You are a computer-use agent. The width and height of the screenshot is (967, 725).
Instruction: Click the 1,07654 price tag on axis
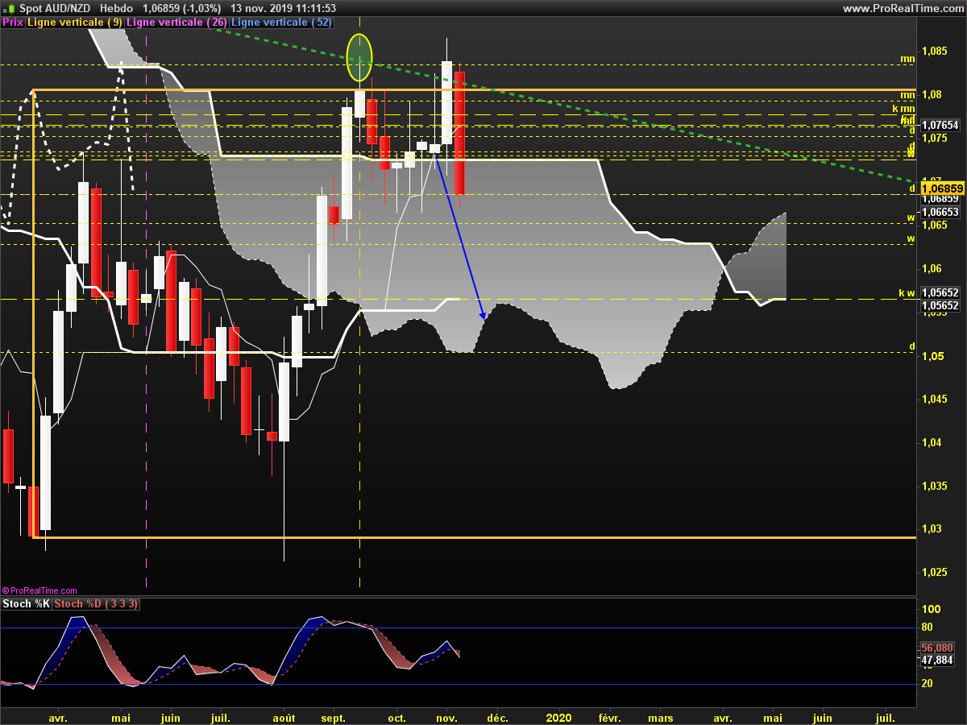click(x=940, y=126)
